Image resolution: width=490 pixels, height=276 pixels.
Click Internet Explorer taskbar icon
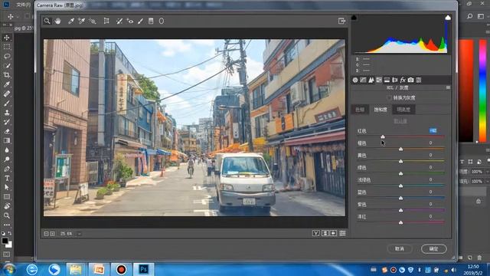[32, 269]
